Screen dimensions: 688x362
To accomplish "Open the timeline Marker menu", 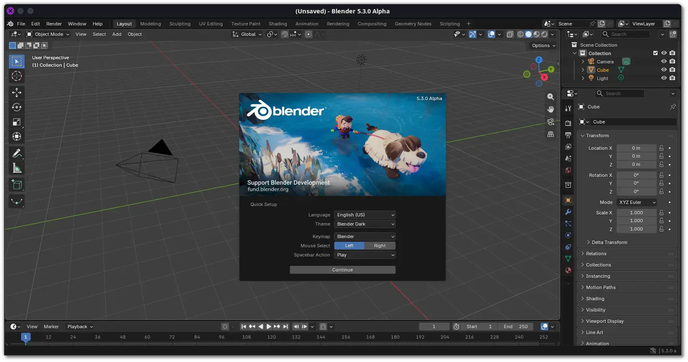I will point(51,327).
